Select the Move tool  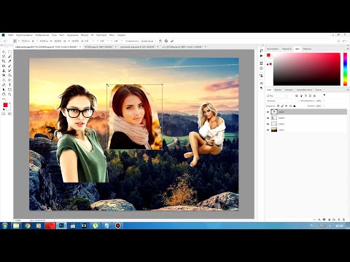(4, 52)
